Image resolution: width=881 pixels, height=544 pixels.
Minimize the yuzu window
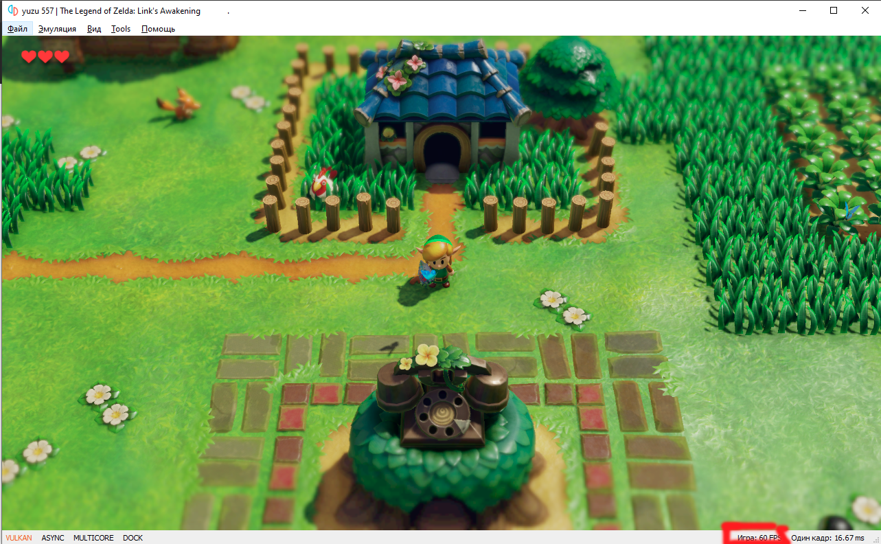[x=802, y=10]
